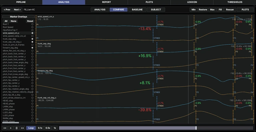Click the Restore button
The image size is (256, 132).
[x=203, y=10]
